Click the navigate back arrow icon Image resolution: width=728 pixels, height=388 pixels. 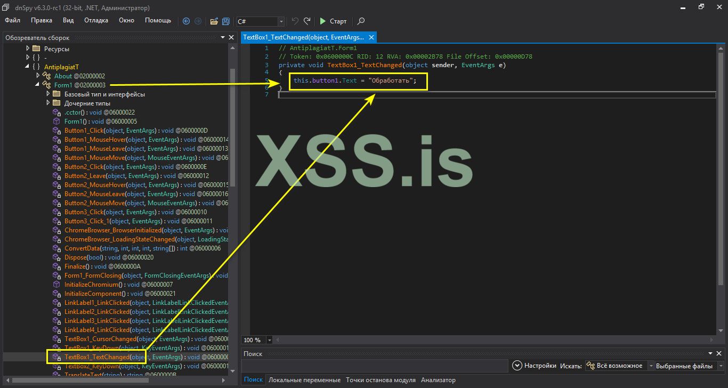coord(186,21)
